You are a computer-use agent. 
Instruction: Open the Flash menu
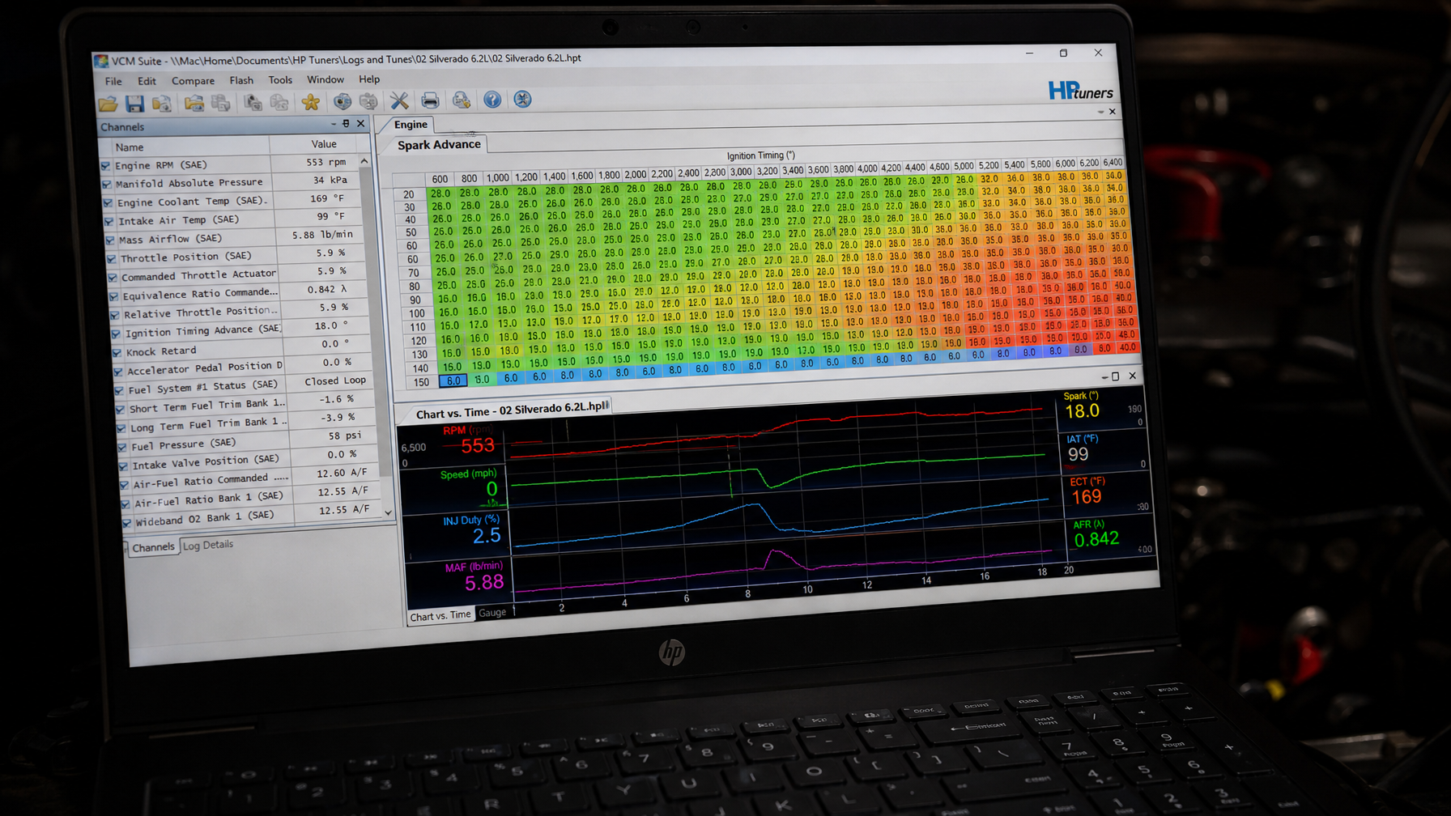241,80
